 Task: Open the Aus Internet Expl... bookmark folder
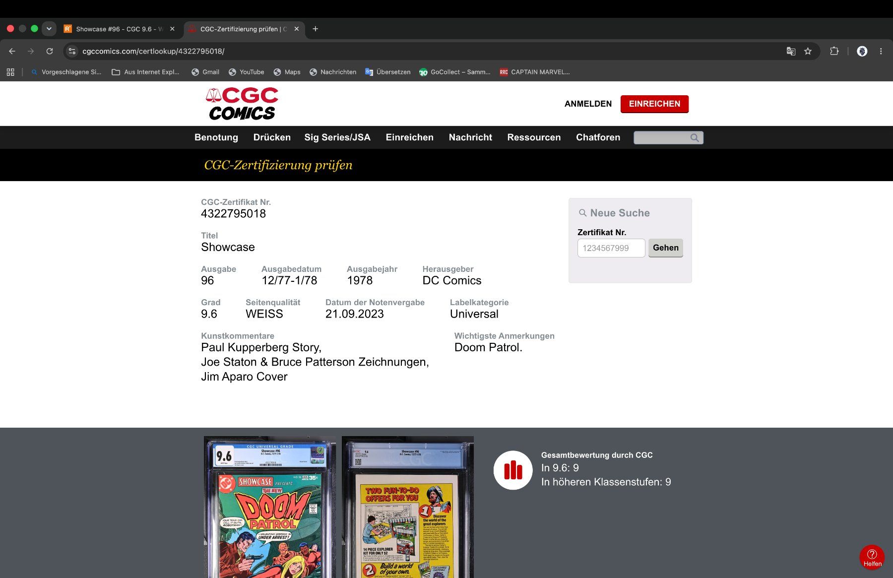pos(145,72)
